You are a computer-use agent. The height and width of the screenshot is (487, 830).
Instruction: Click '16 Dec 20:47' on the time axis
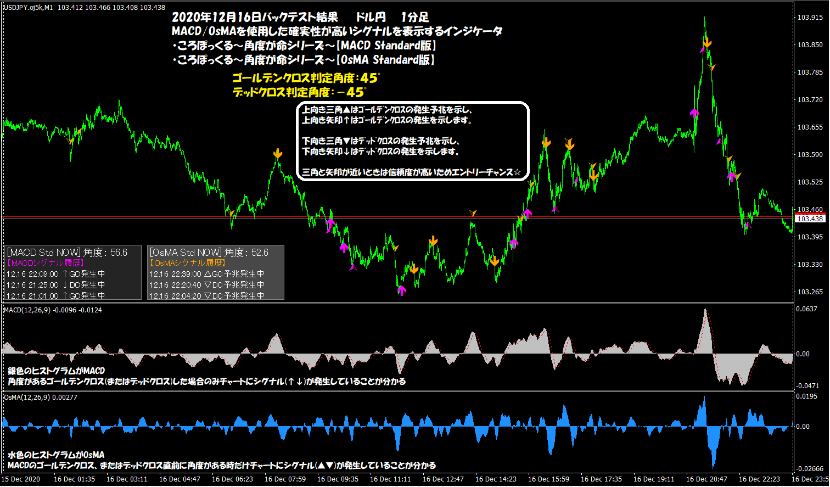(706, 479)
